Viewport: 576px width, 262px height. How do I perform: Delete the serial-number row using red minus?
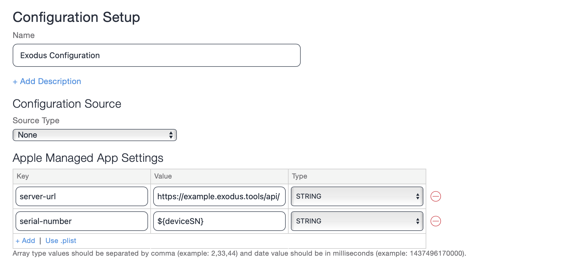(435, 221)
